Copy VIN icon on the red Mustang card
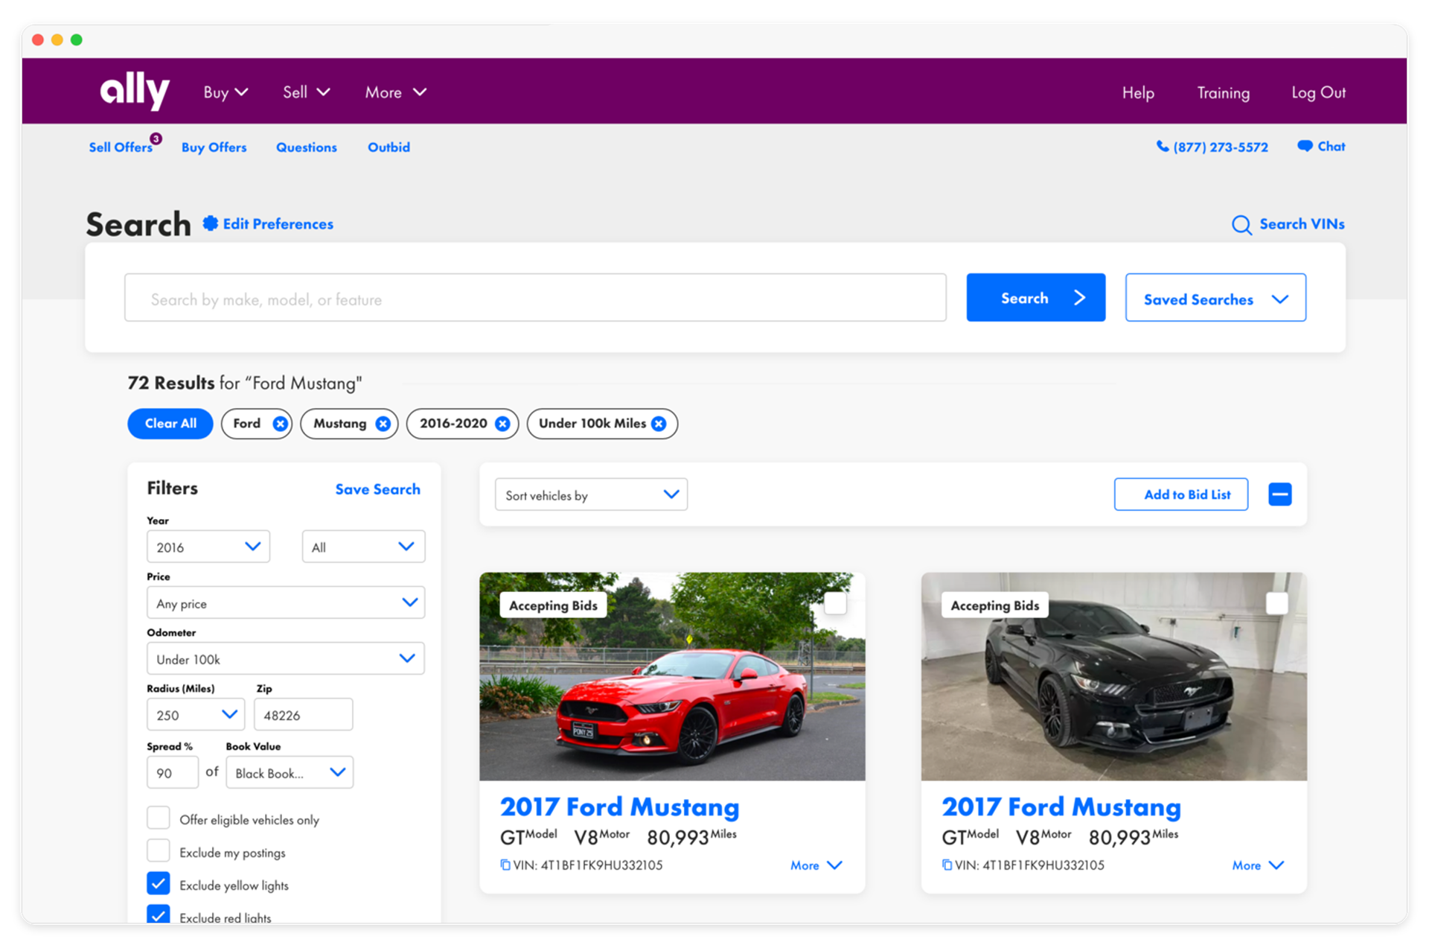Image resolution: width=1429 pixels, height=948 pixels. click(505, 865)
